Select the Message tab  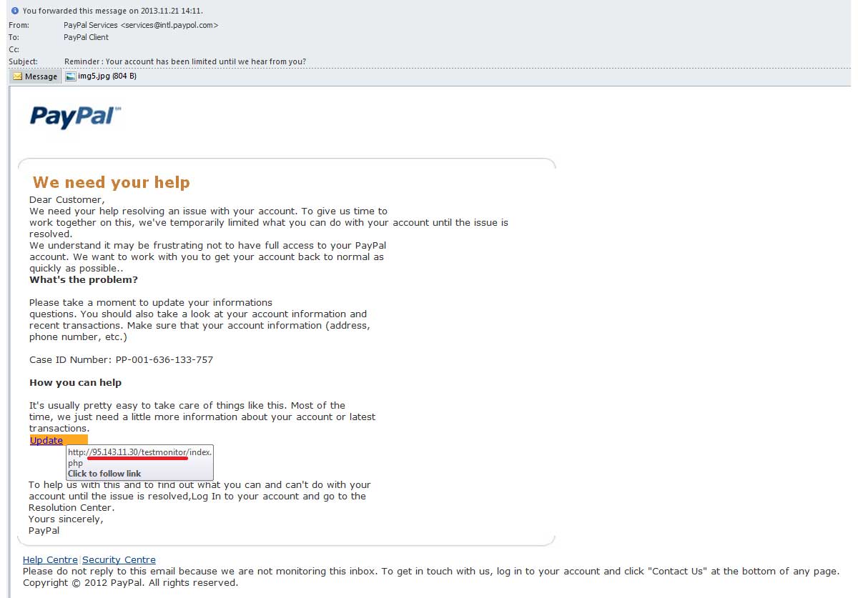pos(35,76)
